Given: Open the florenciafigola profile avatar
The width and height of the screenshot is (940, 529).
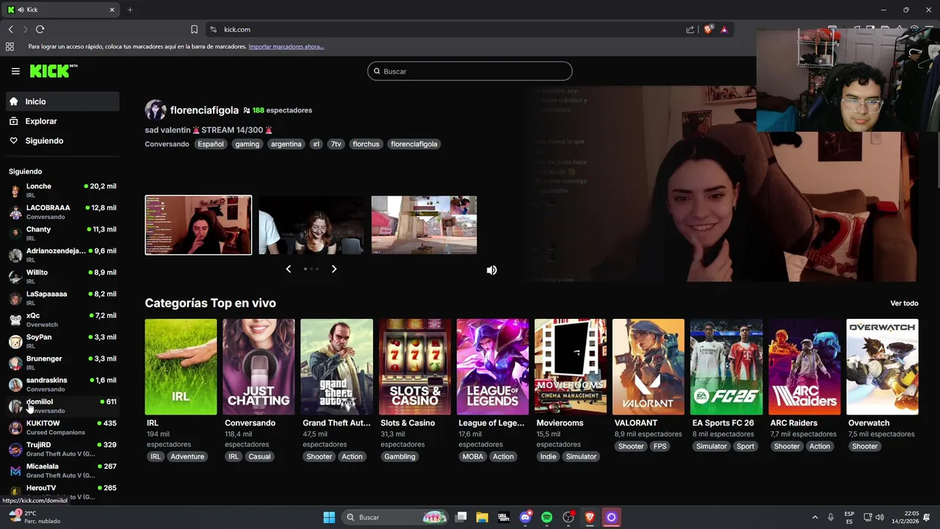Looking at the screenshot, I should point(155,110).
